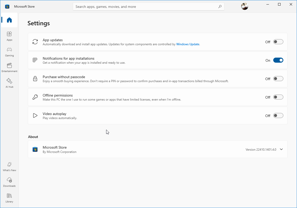Open the Entertainment section

pos(9,68)
